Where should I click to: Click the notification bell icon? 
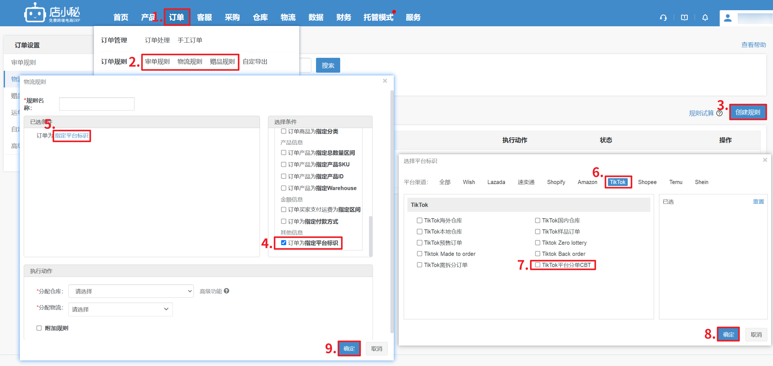[705, 18]
